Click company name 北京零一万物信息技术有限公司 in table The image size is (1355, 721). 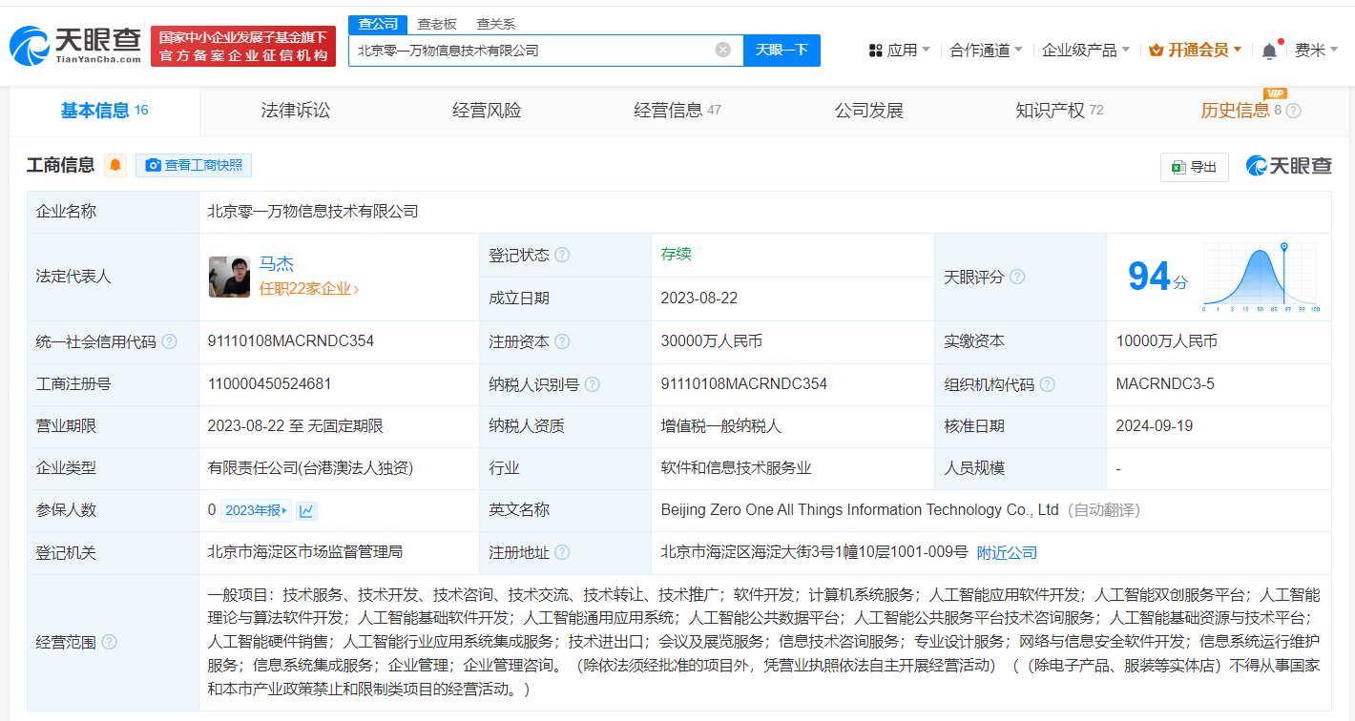pyautogui.click(x=313, y=212)
